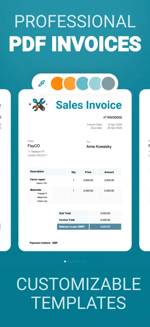Select the address line 'London WC2H 7'
The image size is (150, 327).
pyautogui.click(x=37, y=155)
